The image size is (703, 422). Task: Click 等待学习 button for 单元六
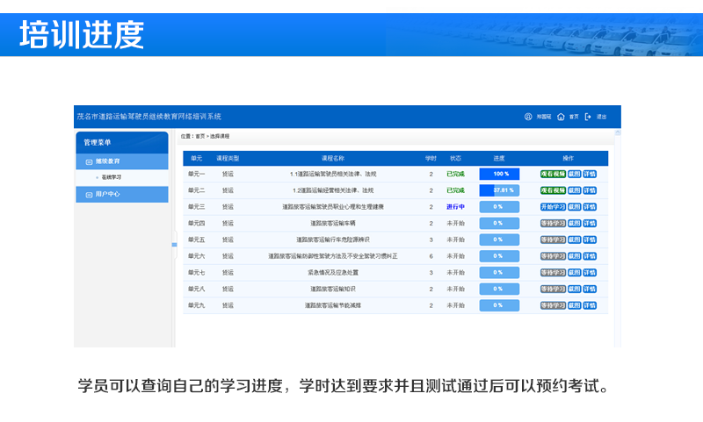pyautogui.click(x=553, y=256)
